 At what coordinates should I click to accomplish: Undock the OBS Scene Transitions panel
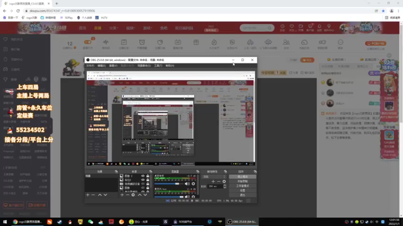(x=225, y=171)
